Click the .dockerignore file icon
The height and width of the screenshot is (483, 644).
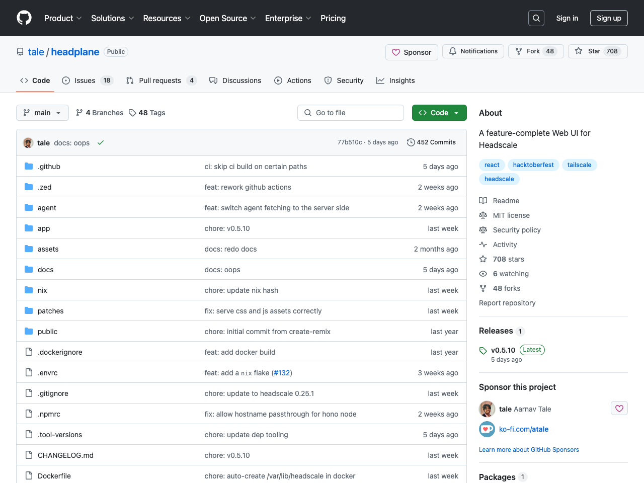click(x=29, y=352)
